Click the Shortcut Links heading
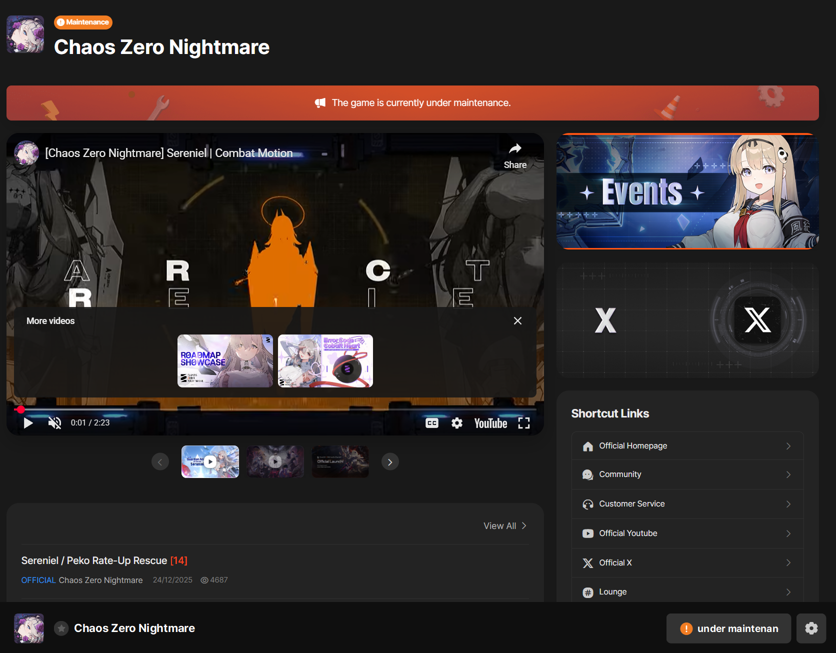The image size is (836, 653). [x=610, y=413]
